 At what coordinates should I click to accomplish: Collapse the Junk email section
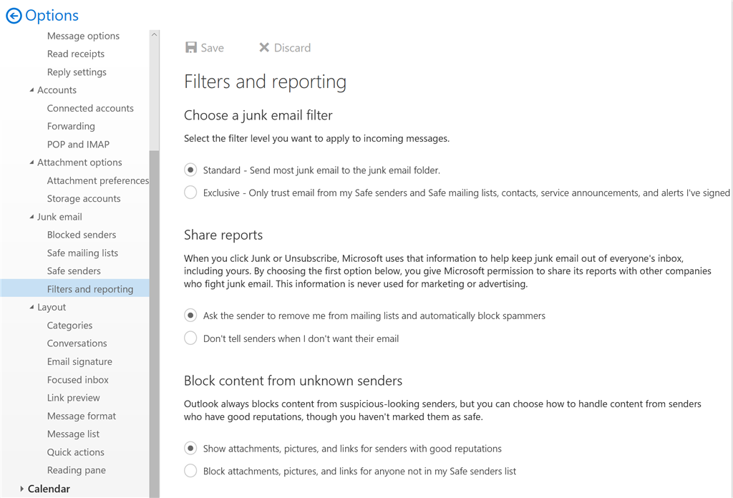pyautogui.click(x=31, y=217)
